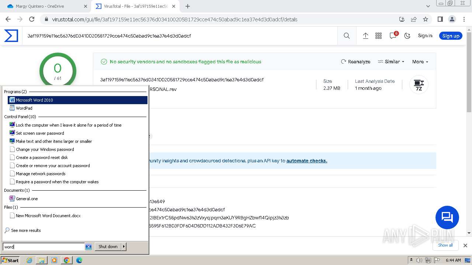This screenshot has height=265, width=472.
Task: Go back to previous page
Action: point(8,19)
